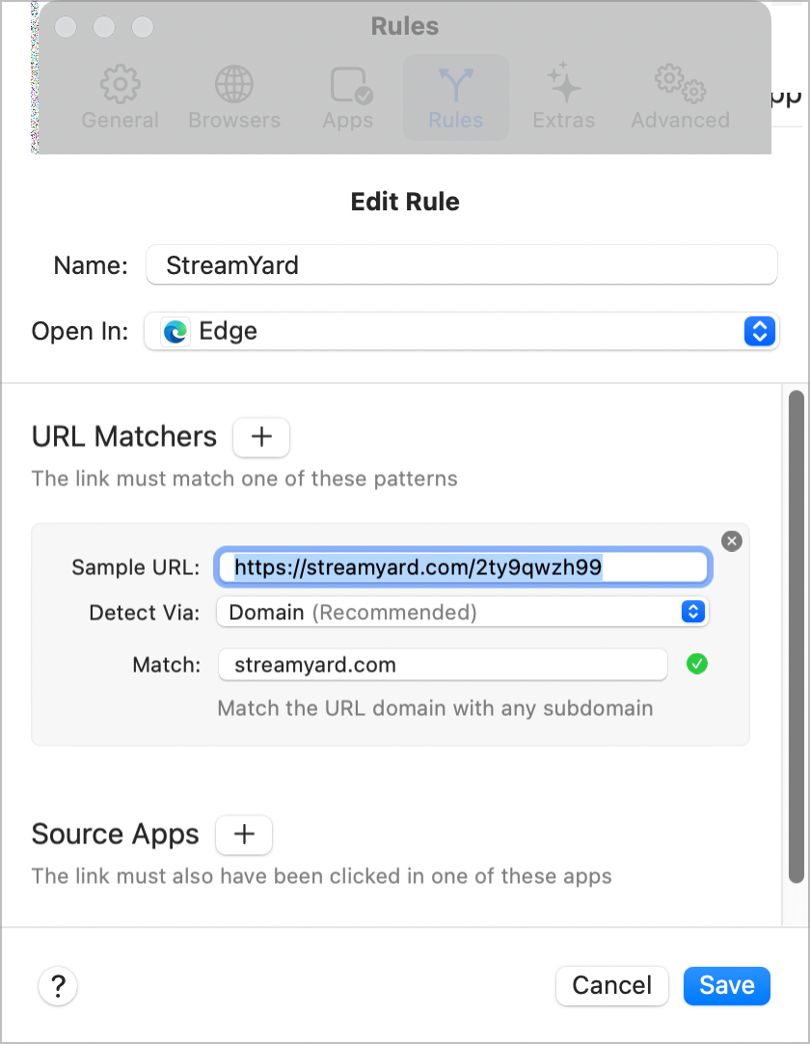Open the Detect Via dropdown
810x1044 pixels.
[x=693, y=612]
